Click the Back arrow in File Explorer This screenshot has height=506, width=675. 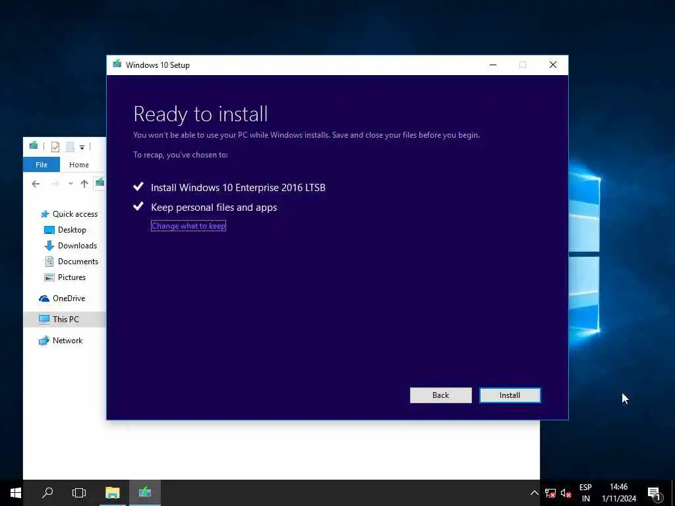36,184
